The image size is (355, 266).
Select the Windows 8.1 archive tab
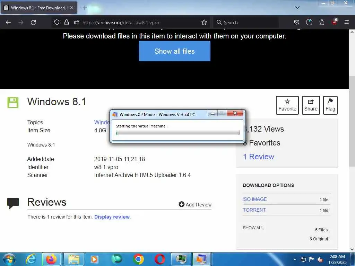pos(39,8)
